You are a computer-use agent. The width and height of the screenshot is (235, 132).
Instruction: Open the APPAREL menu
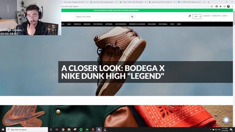pyautogui.click(x=109, y=24)
